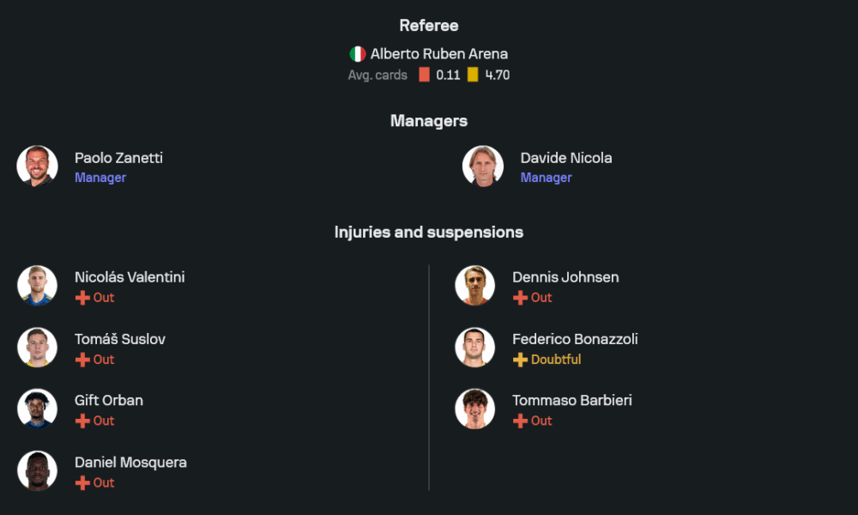Select the Davide Nicola name link
This screenshot has height=515, width=858.
pyautogui.click(x=566, y=158)
